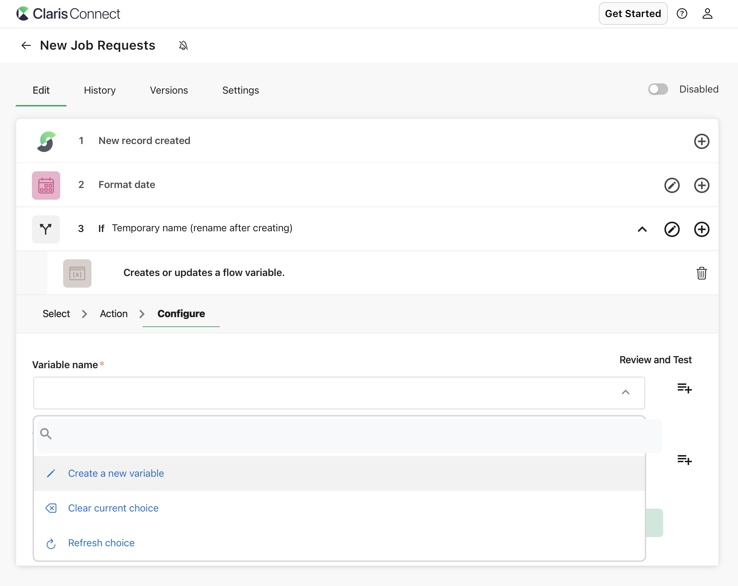Click the If condition branch icon
The height and width of the screenshot is (586, 738).
(x=46, y=229)
